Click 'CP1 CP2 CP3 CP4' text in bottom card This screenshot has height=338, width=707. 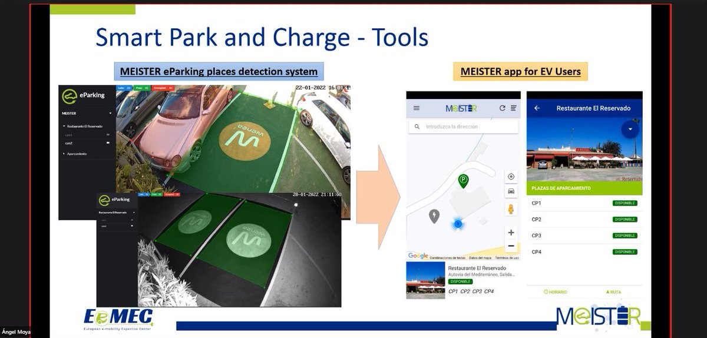point(471,291)
